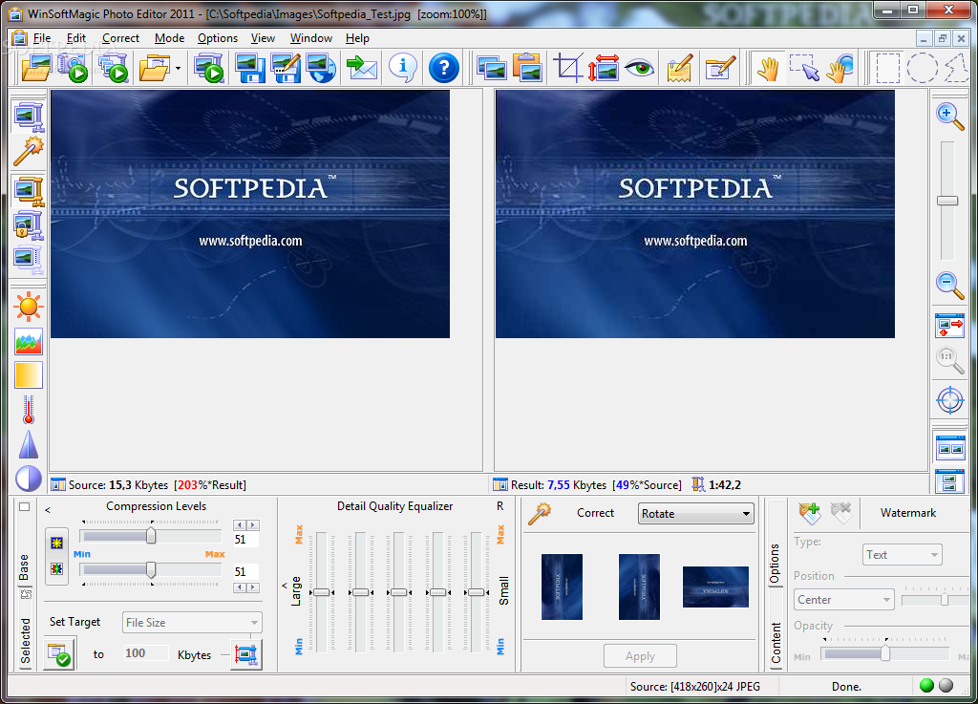978x704 pixels.
Task: Click the watermark Opacity slider
Action: point(884,653)
